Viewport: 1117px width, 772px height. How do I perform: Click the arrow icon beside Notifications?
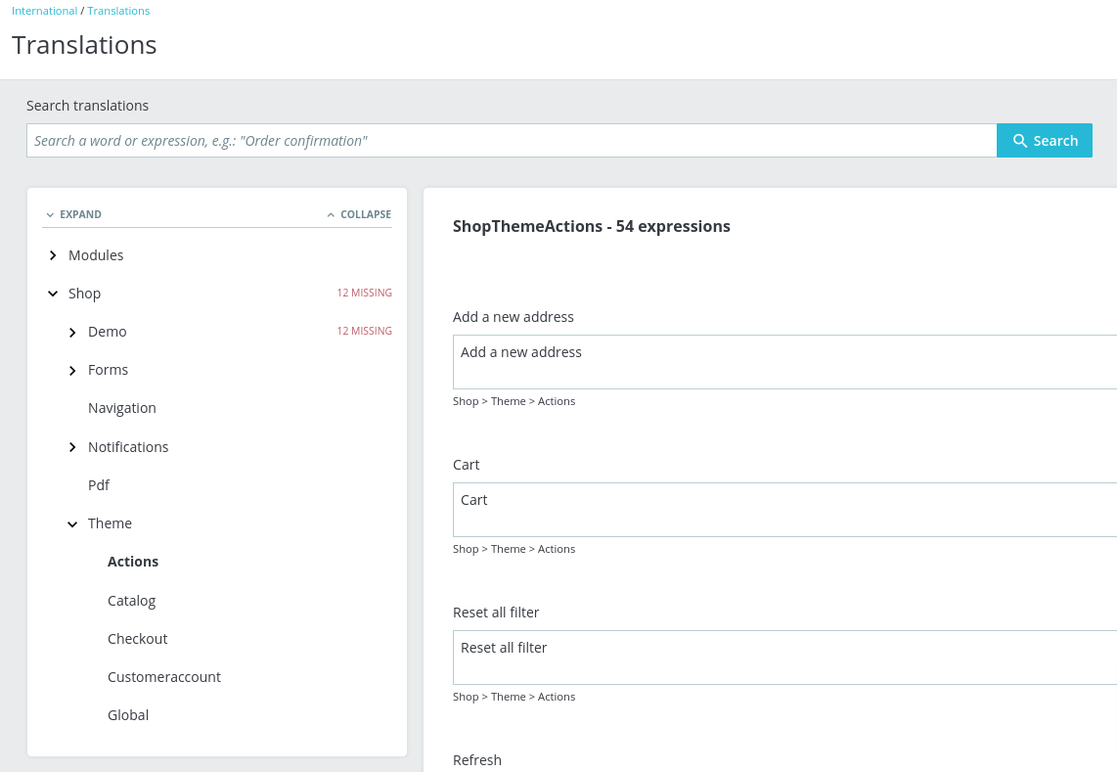click(x=72, y=446)
